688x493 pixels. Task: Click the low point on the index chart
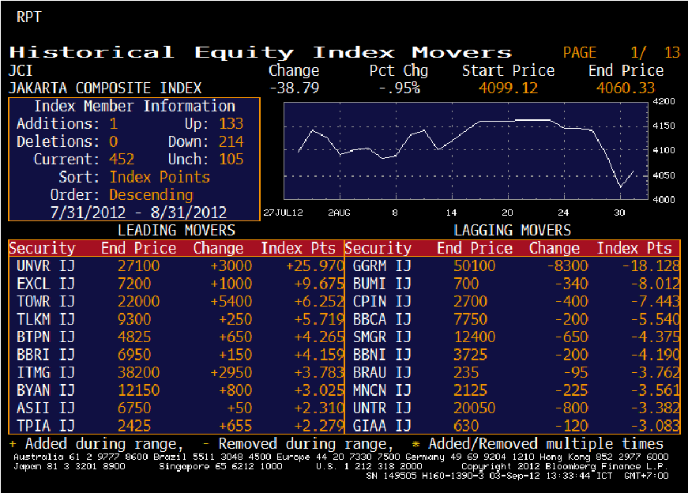coord(621,187)
